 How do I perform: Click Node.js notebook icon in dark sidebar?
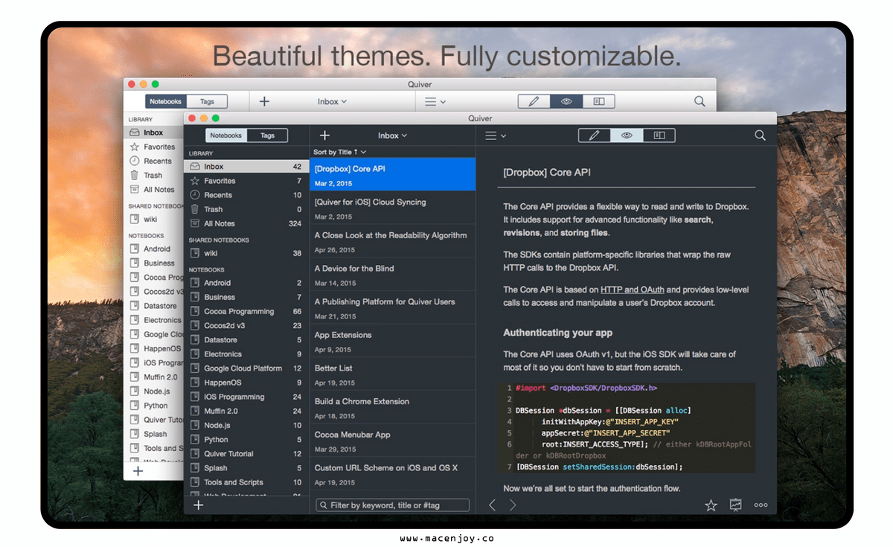pyautogui.click(x=195, y=426)
